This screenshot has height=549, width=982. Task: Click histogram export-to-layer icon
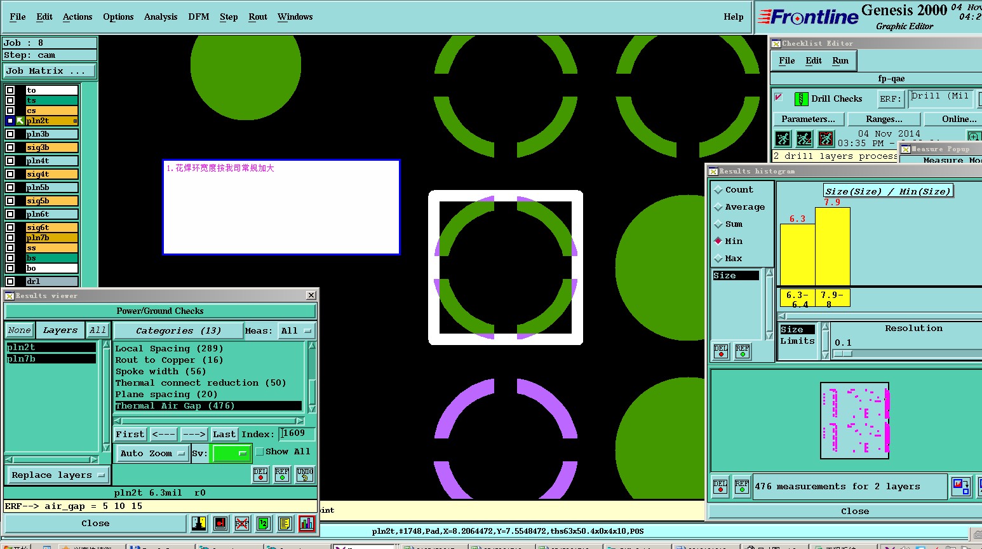point(960,487)
